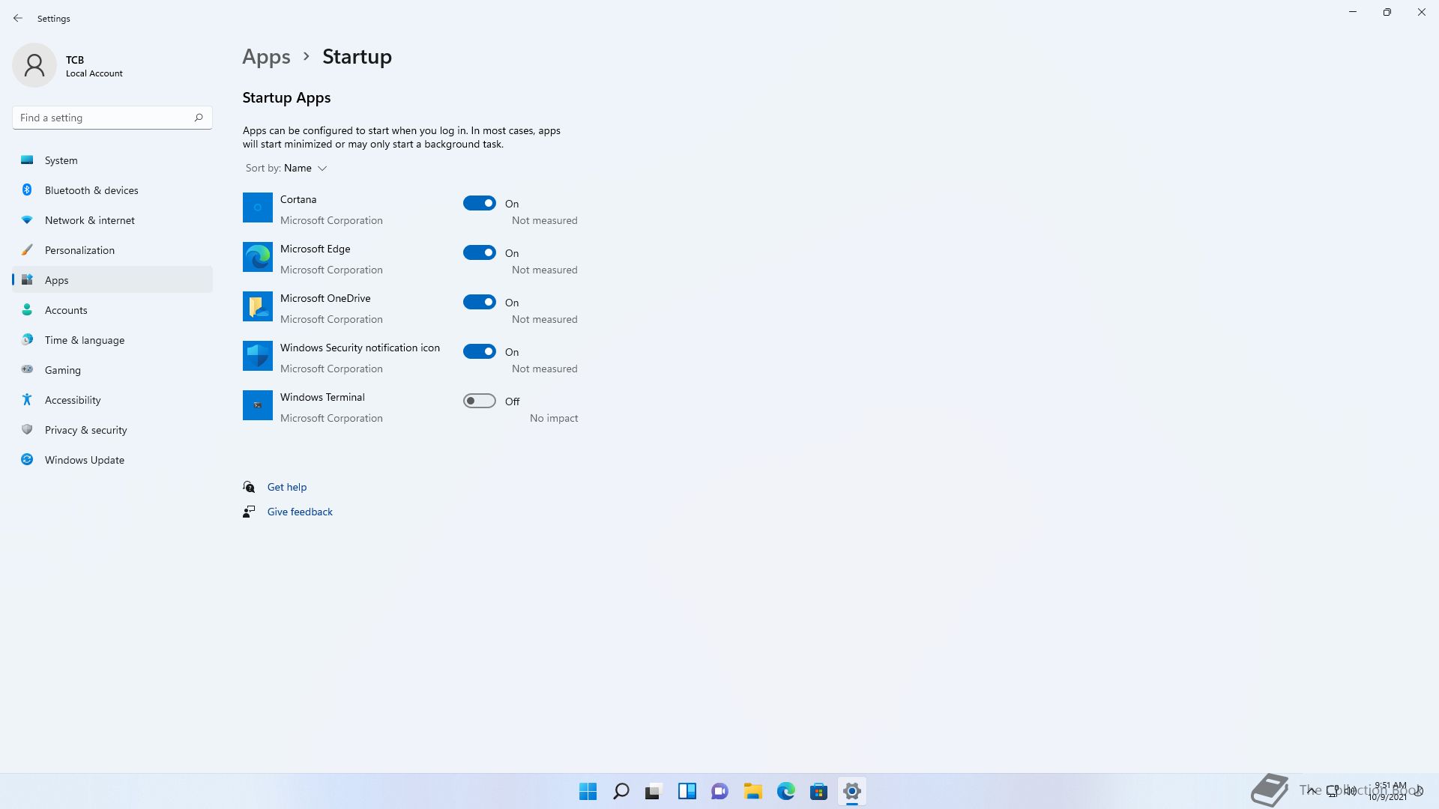Open Windows Update
Image resolution: width=1439 pixels, height=809 pixels.
[x=112, y=460]
